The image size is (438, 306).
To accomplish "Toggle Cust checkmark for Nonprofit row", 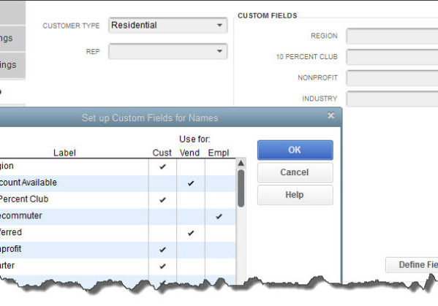I will click(x=162, y=250).
